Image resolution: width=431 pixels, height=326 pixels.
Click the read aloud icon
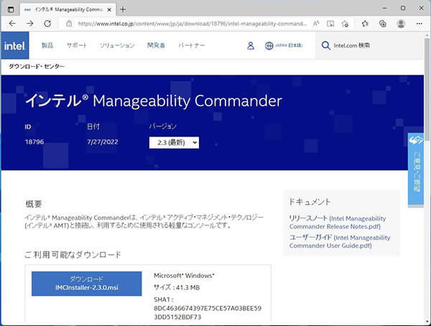(316, 24)
